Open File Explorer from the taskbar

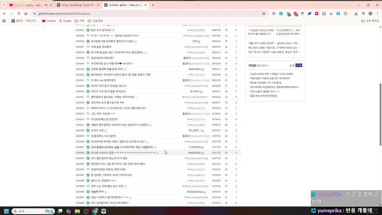coord(77,211)
